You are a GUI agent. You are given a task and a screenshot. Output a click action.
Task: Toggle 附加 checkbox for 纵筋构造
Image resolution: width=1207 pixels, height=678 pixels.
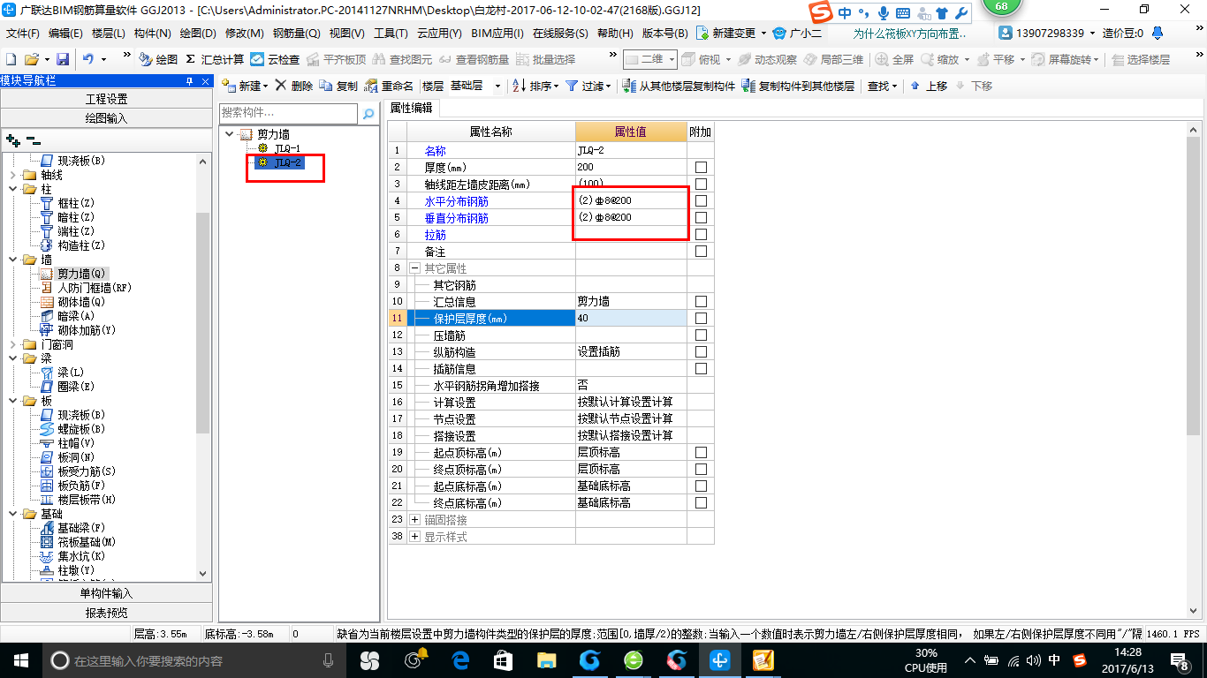701,352
